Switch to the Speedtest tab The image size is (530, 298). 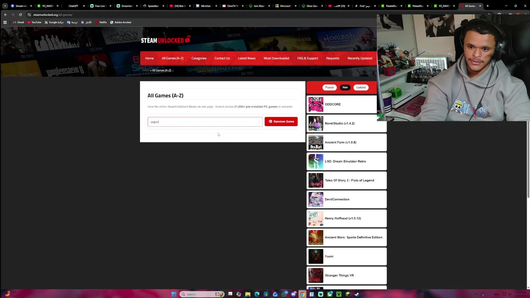coord(153,6)
